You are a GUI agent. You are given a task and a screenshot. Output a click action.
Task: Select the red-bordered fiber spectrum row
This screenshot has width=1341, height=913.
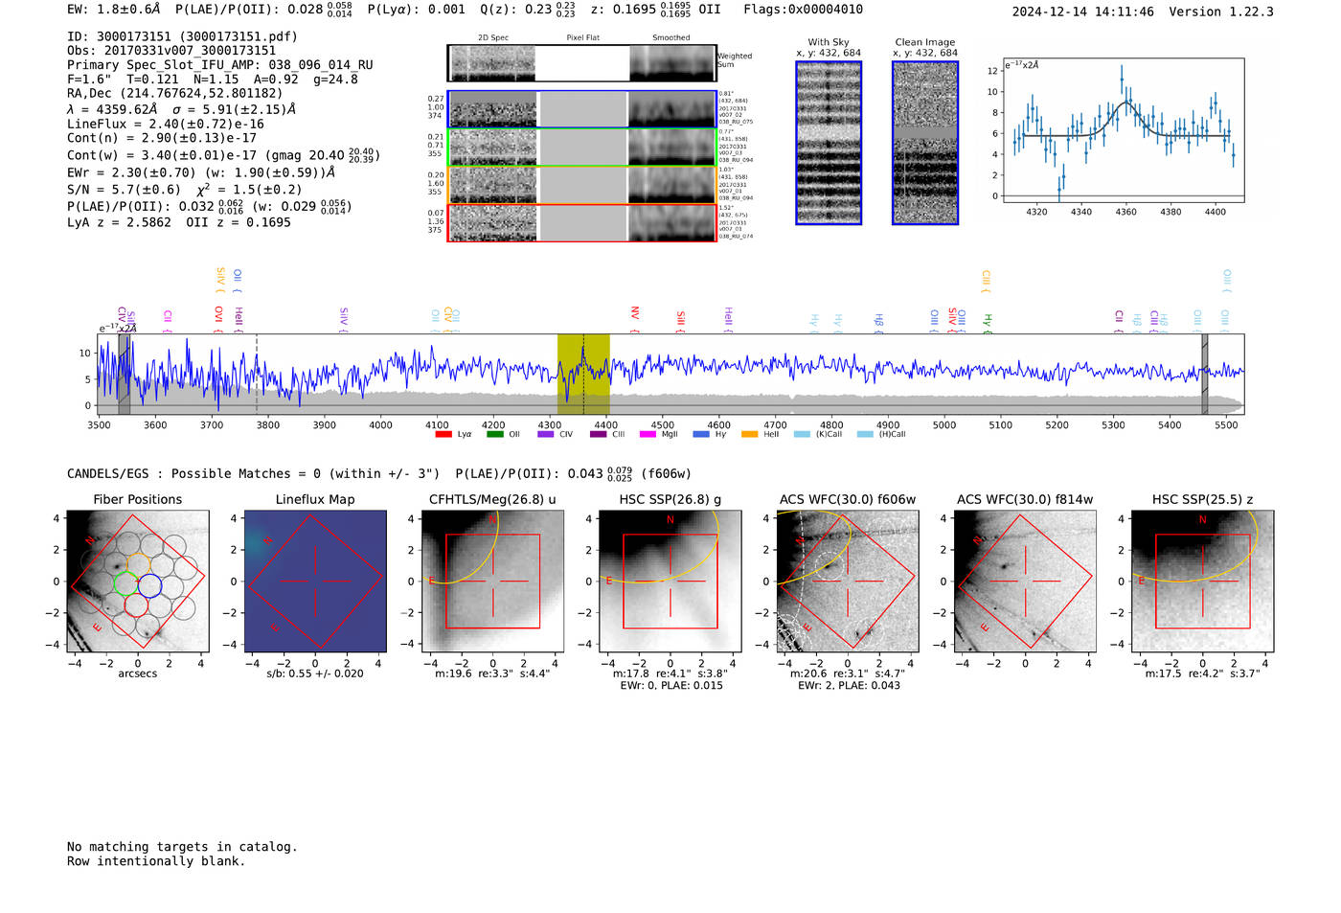point(582,223)
